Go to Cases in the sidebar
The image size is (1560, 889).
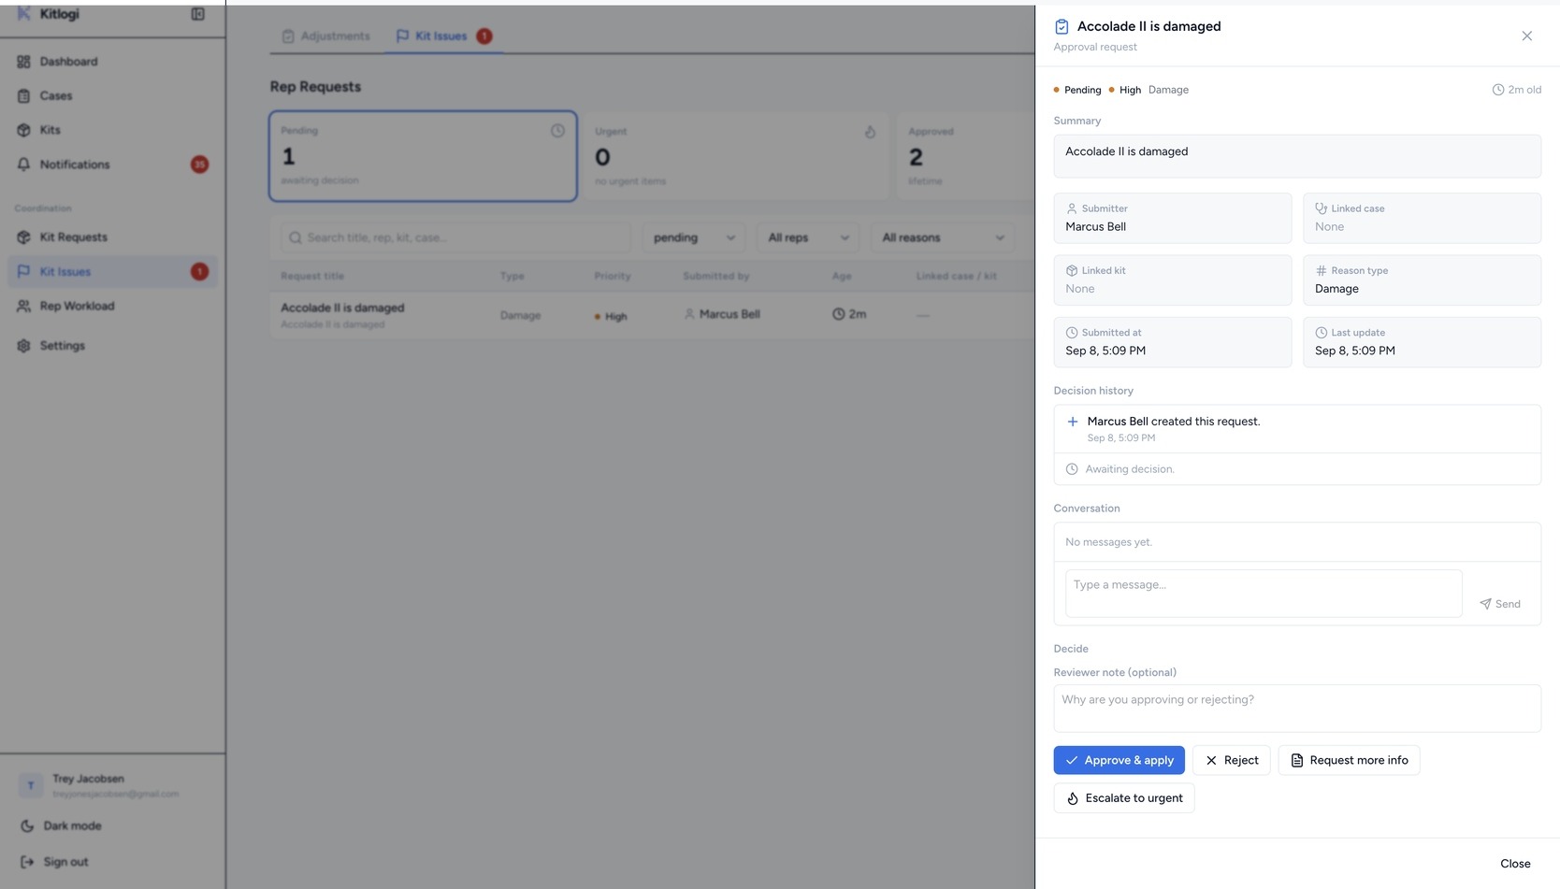coord(112,95)
